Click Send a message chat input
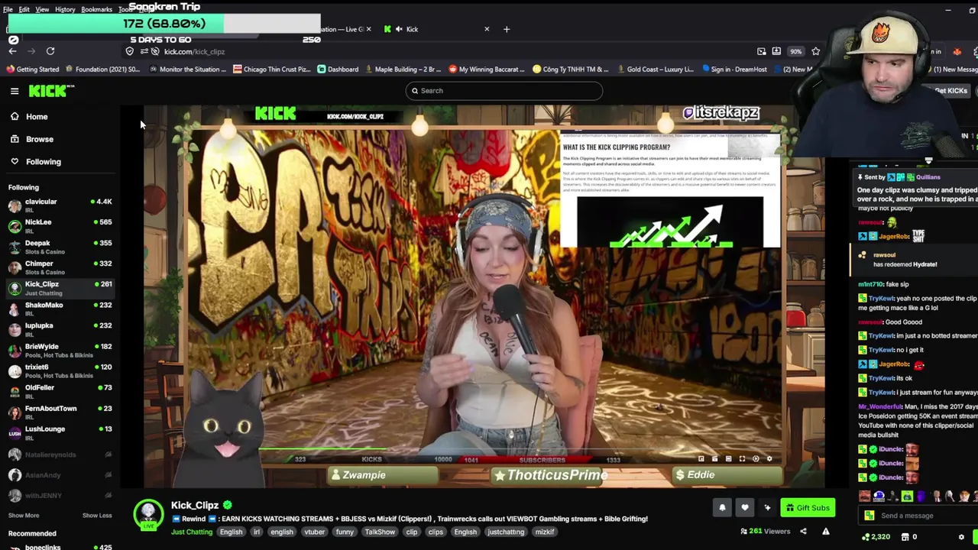 tap(917, 516)
